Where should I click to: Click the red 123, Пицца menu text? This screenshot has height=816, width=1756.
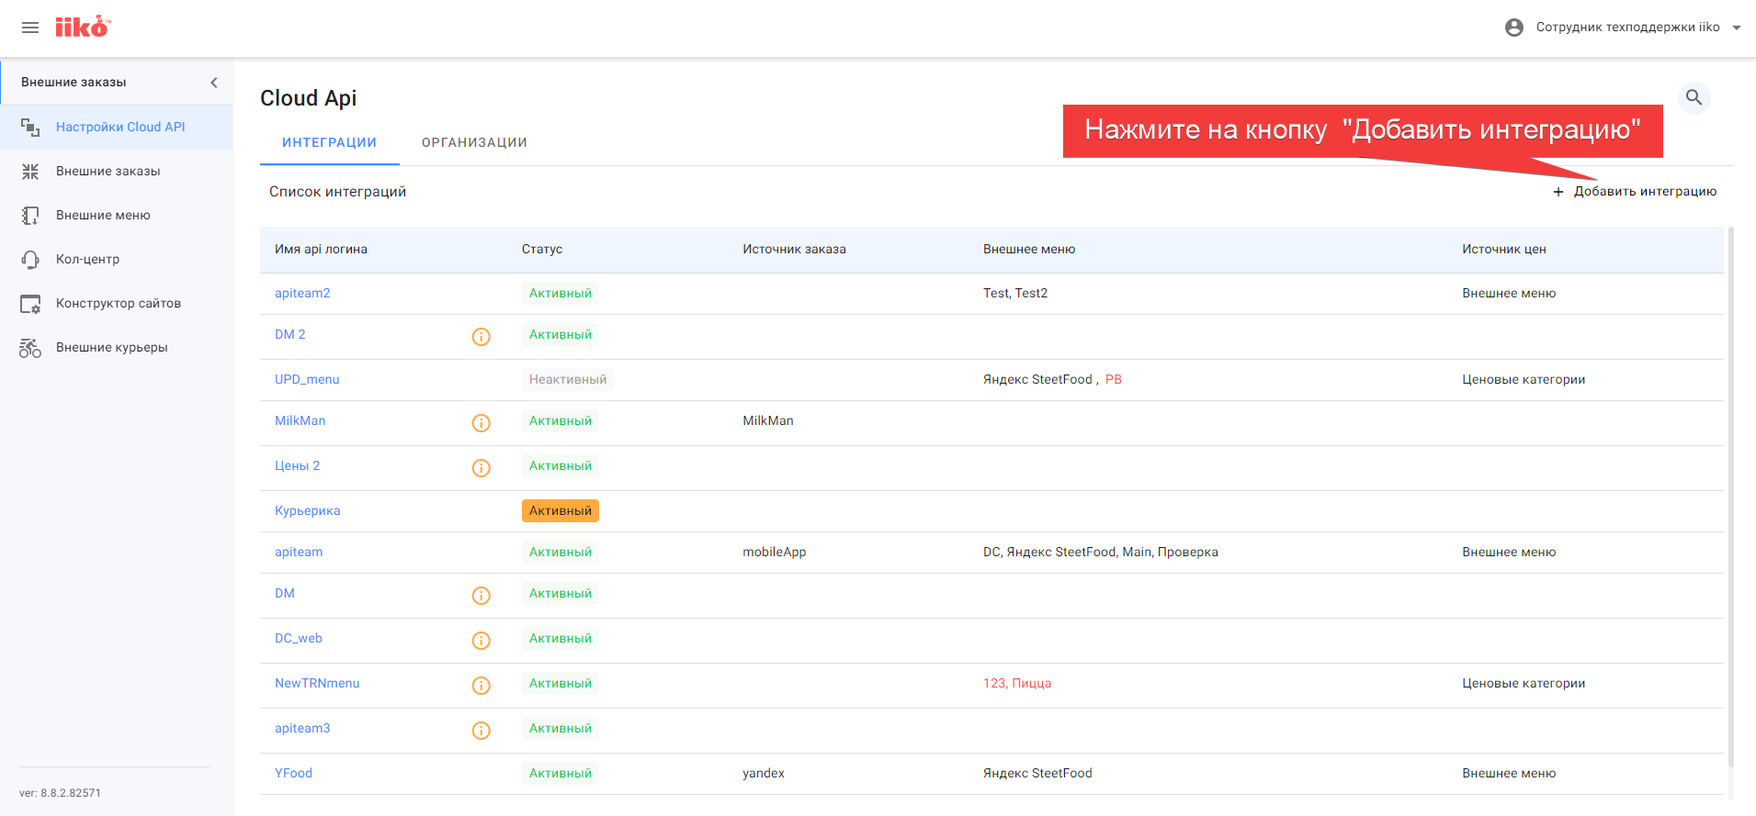[1017, 683]
